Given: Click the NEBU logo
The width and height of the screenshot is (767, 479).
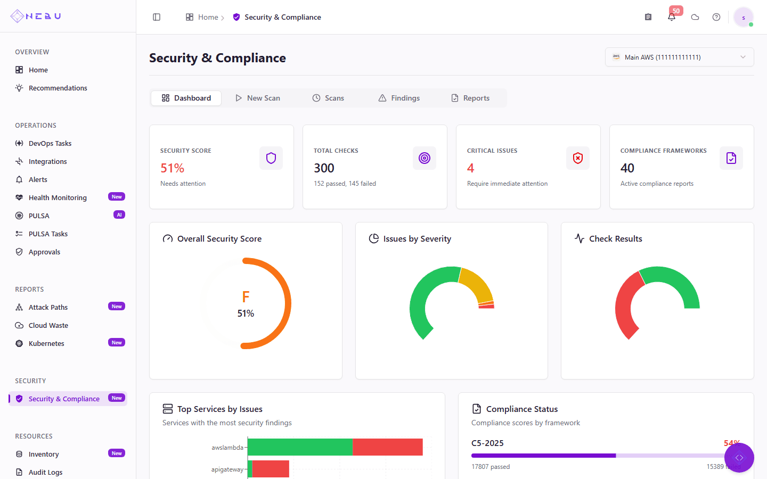Looking at the screenshot, I should pos(36,16).
